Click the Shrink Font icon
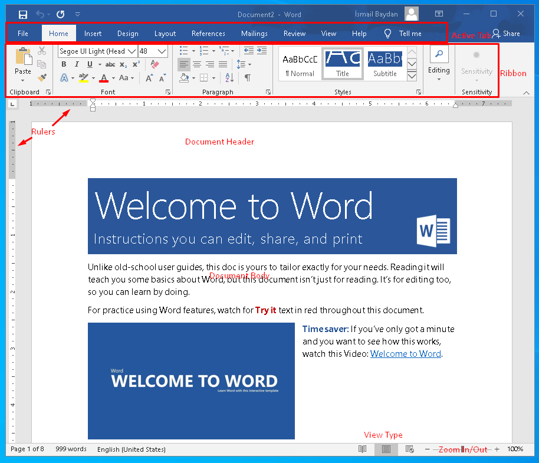 pos(163,78)
